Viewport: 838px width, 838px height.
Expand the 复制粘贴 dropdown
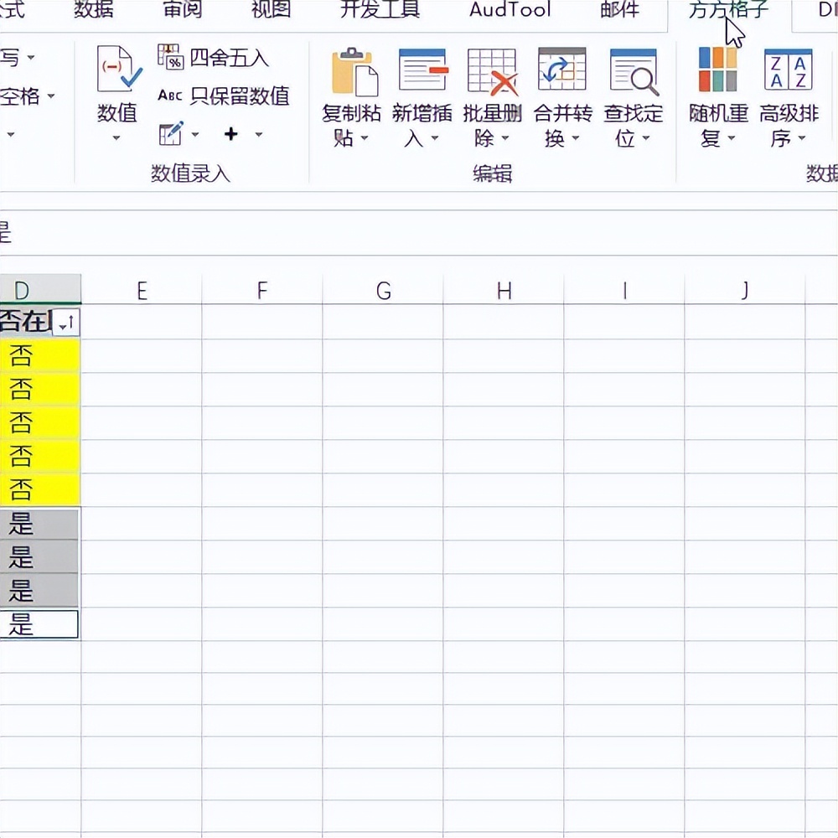coord(365,138)
